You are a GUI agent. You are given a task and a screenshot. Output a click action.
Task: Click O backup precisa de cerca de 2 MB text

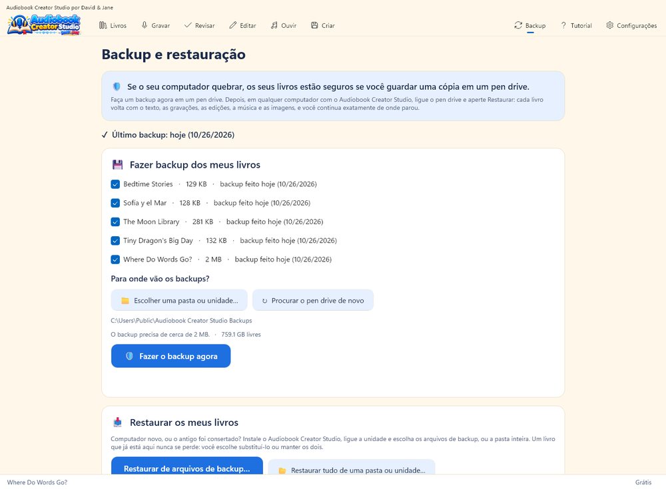[x=160, y=335]
